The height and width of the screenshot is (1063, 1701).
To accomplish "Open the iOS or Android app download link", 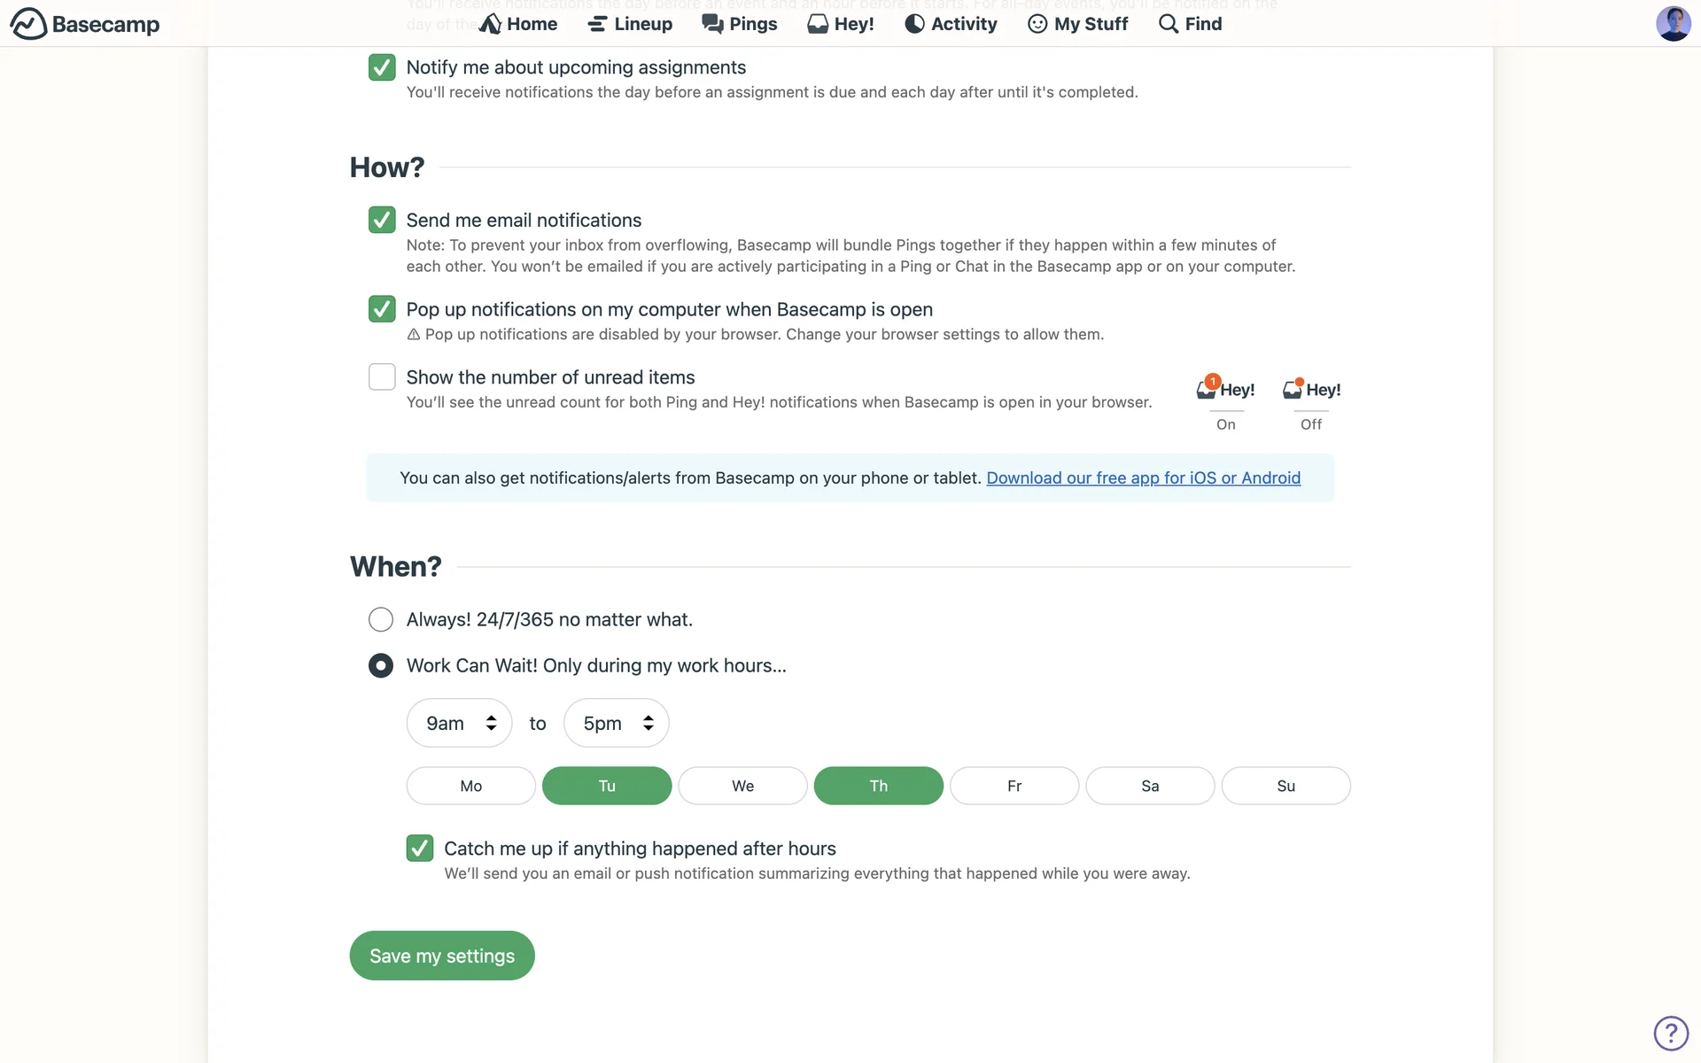I will (1143, 478).
